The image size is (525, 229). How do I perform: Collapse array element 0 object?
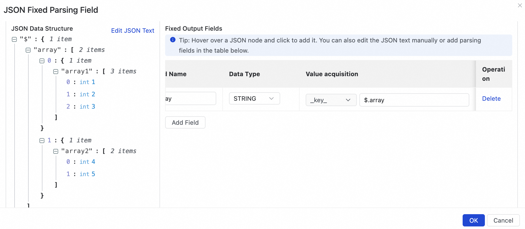tap(42, 61)
